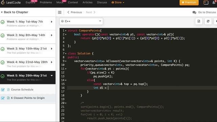
Task: Click the commented sort line 21
Action: [x=122, y=107]
